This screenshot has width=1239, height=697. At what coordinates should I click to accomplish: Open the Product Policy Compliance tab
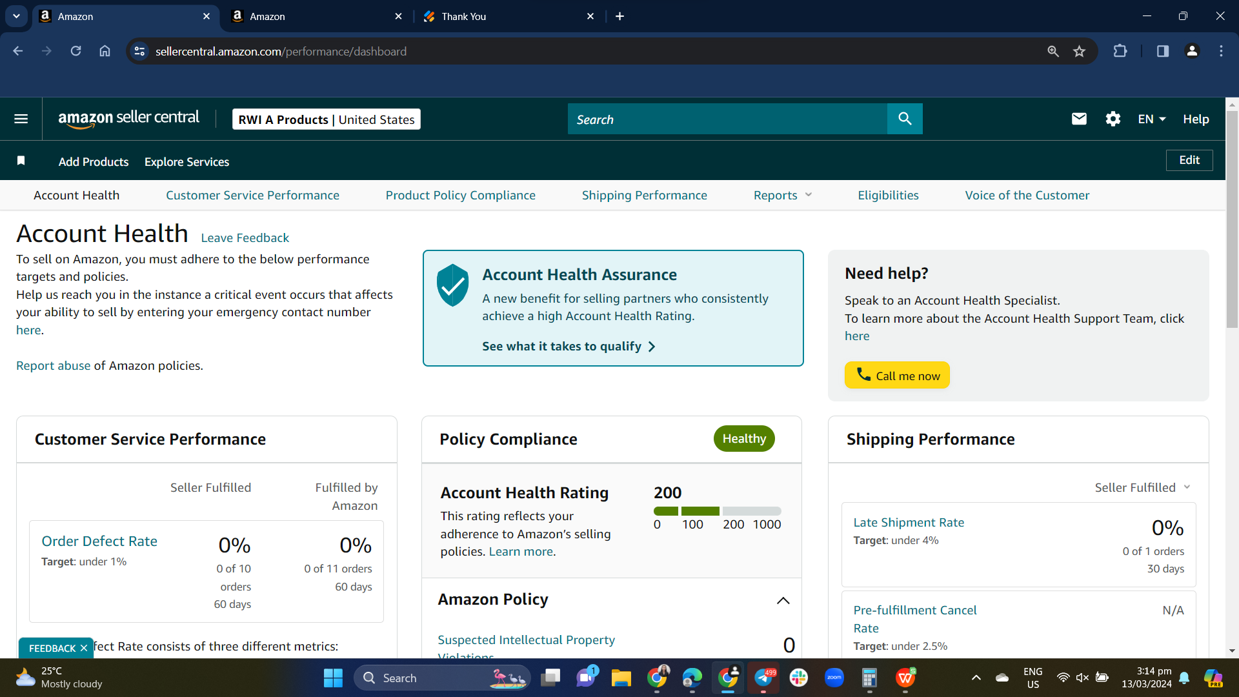coord(460,195)
